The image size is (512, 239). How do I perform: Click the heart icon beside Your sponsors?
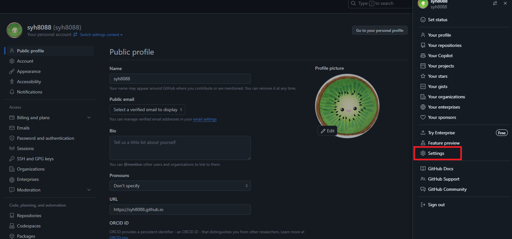tap(423, 117)
